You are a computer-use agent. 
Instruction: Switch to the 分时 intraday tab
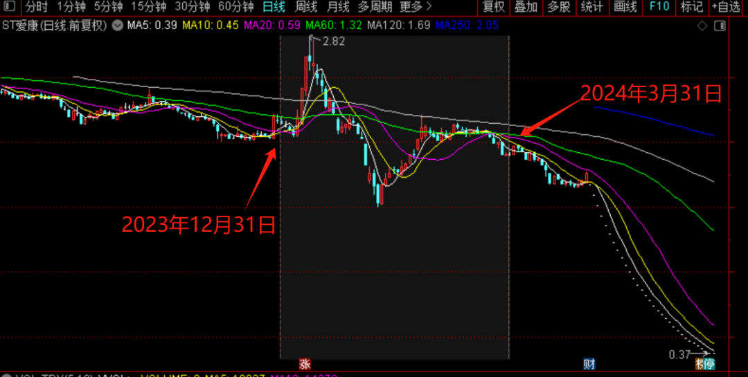tap(37, 8)
